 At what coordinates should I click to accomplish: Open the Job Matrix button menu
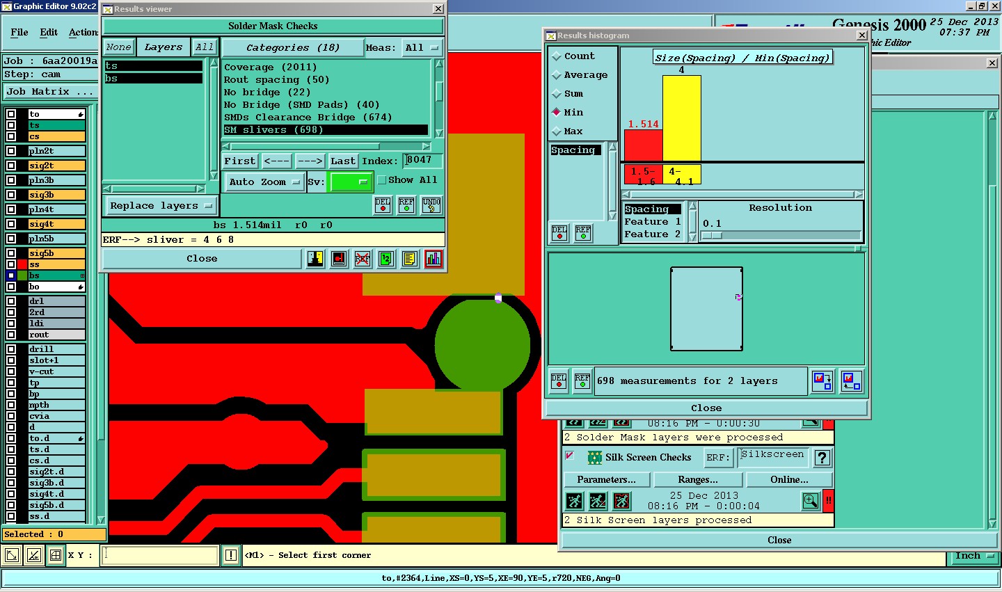(x=50, y=92)
